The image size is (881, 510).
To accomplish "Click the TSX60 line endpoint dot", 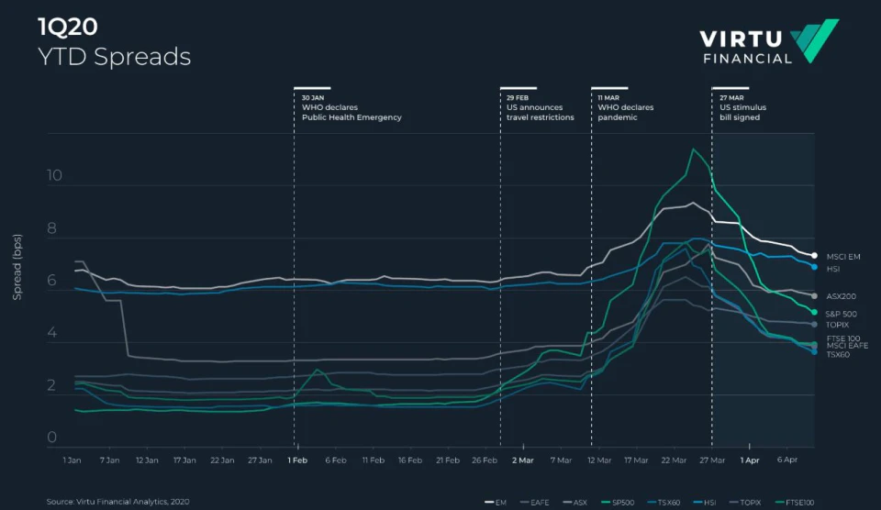I will (814, 351).
